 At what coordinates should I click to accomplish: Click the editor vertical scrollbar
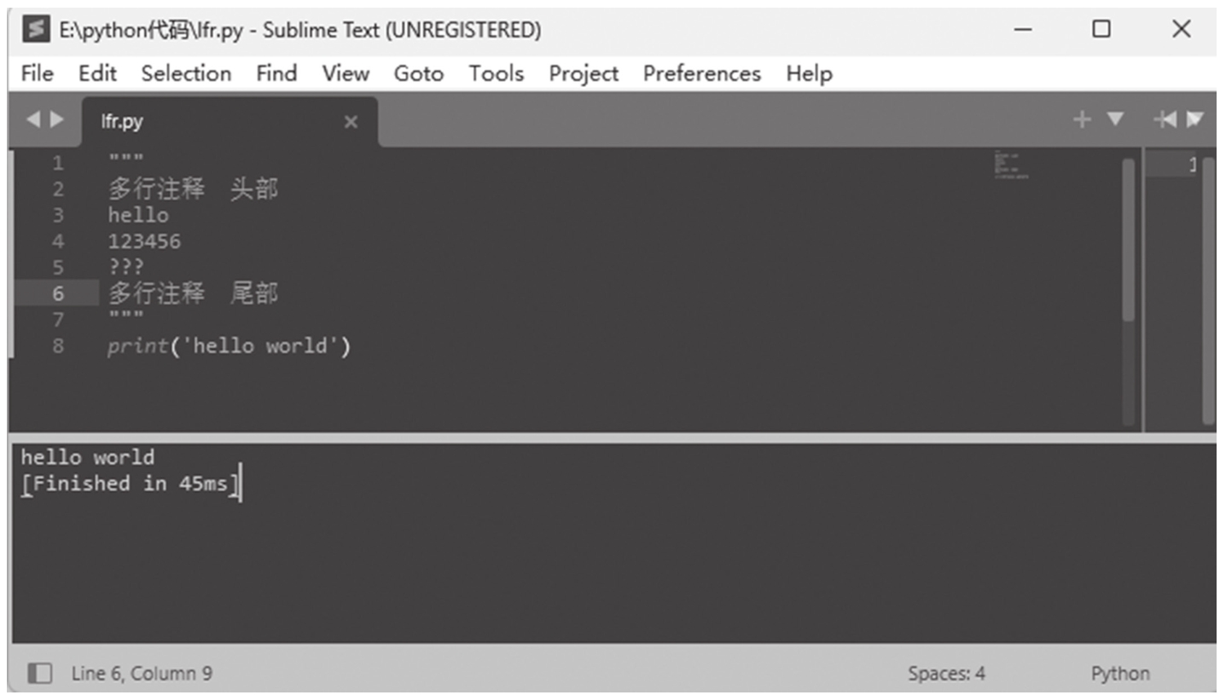(x=1128, y=240)
